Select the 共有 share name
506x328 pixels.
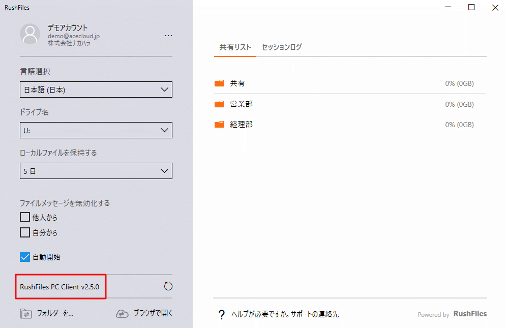[x=237, y=83]
